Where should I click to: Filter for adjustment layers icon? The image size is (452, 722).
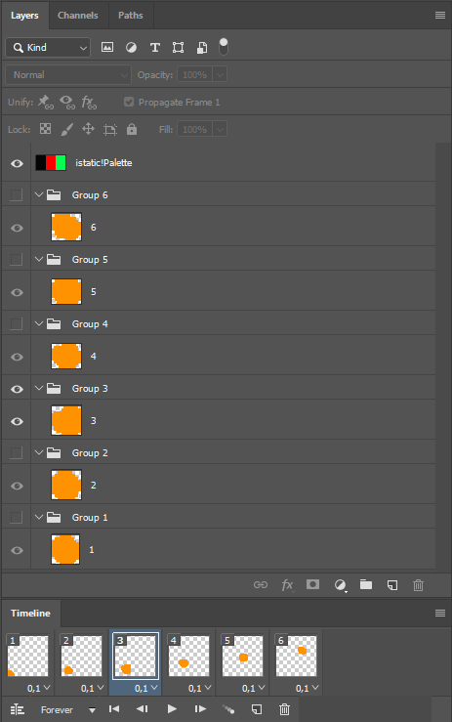(x=131, y=47)
